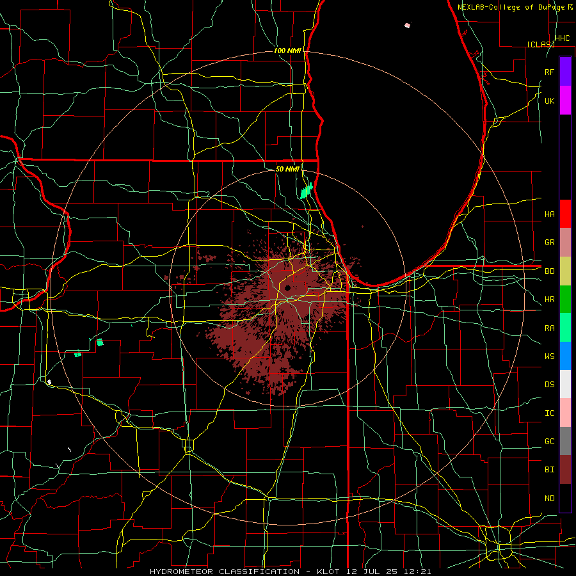Click the green rain echo near lake shoreline
The width and height of the screenshot is (576, 576).
tap(306, 191)
